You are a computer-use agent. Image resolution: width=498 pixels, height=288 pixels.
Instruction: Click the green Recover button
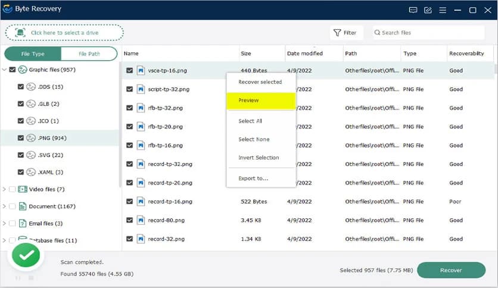pyautogui.click(x=451, y=270)
